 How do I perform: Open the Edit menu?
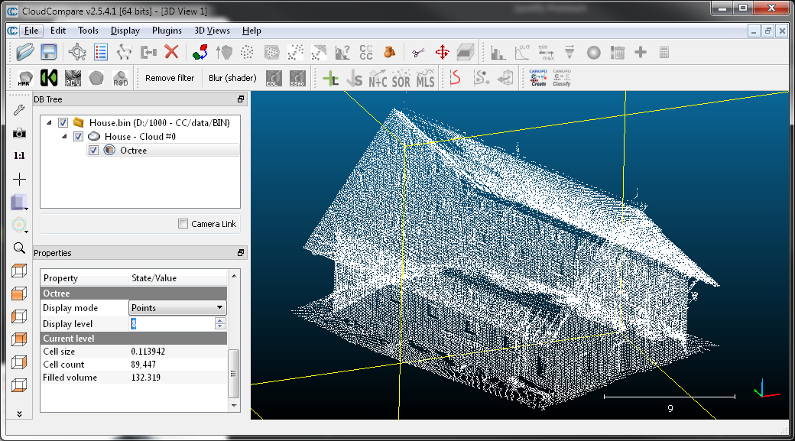click(57, 31)
